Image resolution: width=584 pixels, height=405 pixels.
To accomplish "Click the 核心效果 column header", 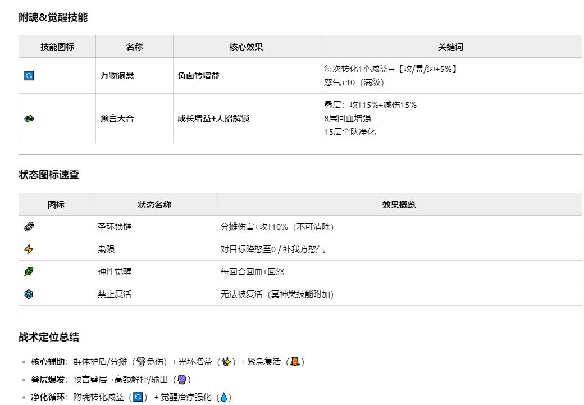I will point(246,47).
